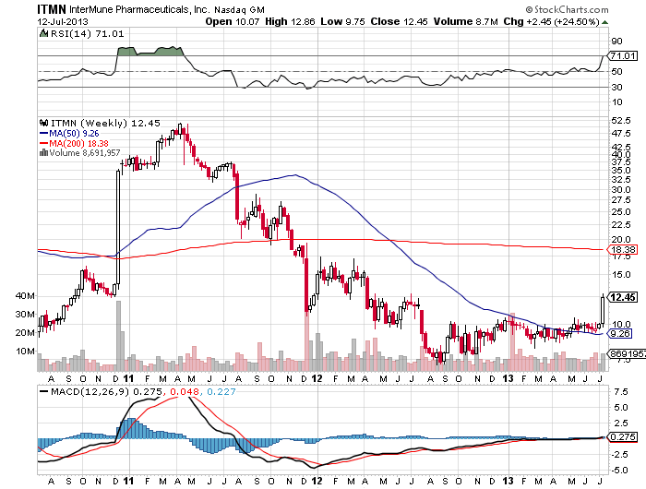Click the black line swatch before MACD(12,26,9)
The width and height of the screenshot is (646, 489).
pyautogui.click(x=43, y=392)
